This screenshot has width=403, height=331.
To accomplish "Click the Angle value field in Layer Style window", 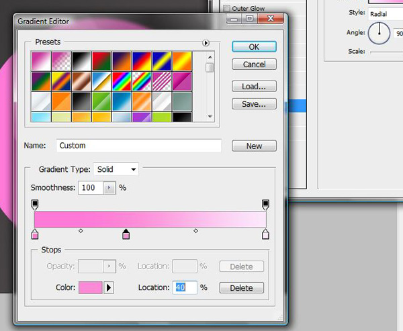I will tap(398, 33).
